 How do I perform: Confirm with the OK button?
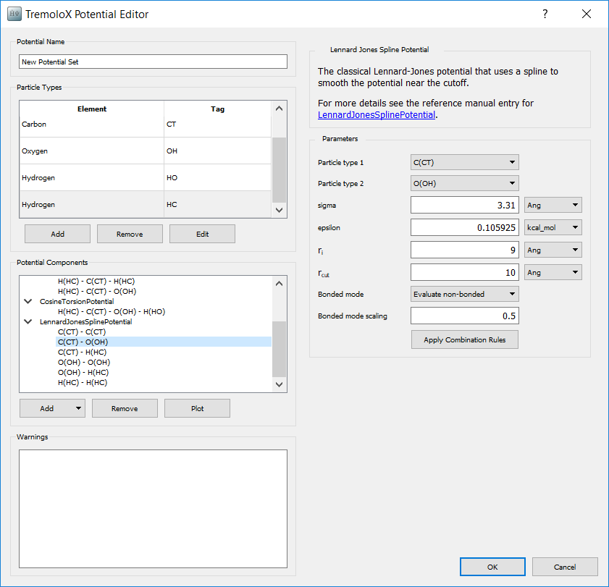[x=492, y=567]
